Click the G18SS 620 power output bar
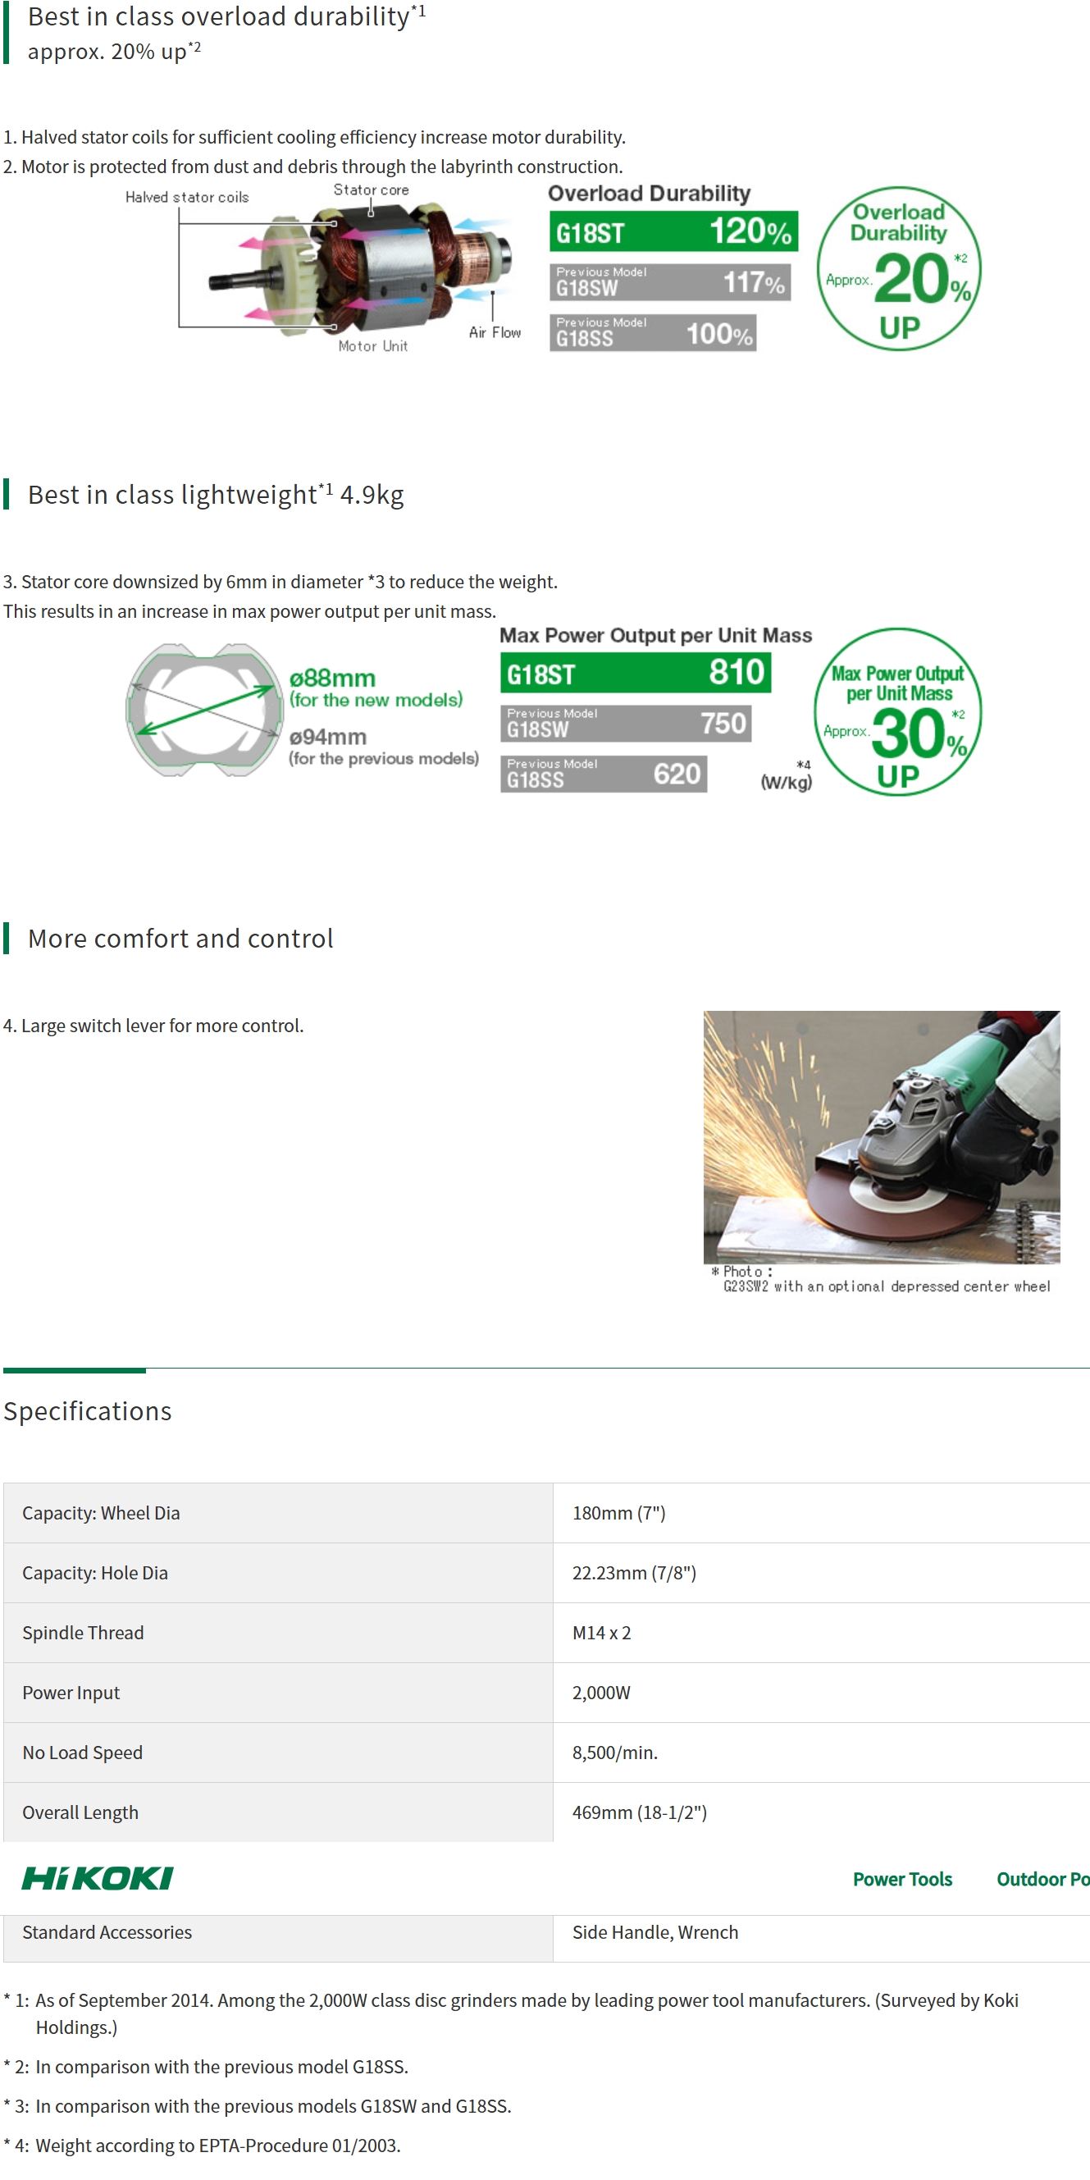 pyautogui.click(x=603, y=774)
